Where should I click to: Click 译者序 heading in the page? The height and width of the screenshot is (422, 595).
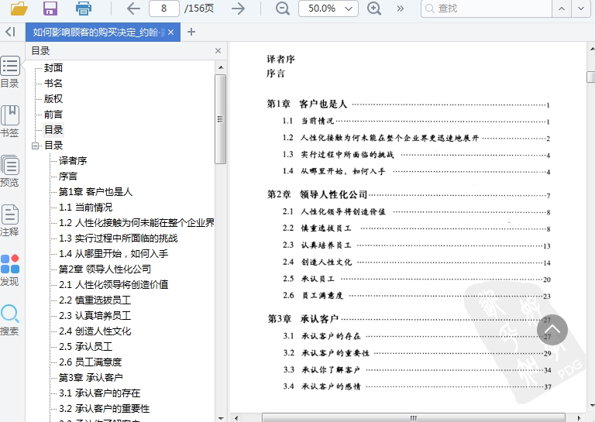[280, 59]
